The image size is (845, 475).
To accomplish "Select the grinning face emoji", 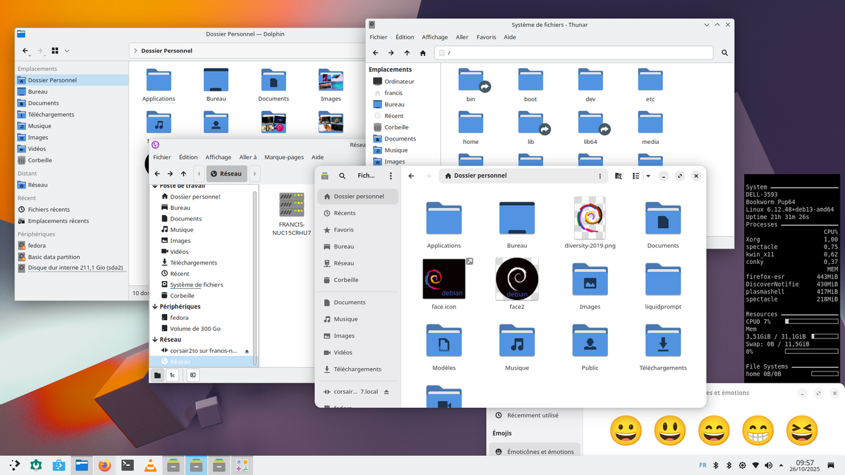I will coord(626,431).
